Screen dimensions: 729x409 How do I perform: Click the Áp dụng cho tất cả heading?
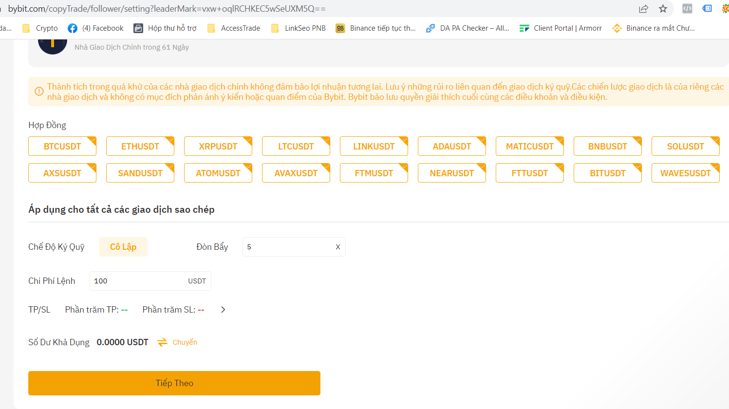121,209
